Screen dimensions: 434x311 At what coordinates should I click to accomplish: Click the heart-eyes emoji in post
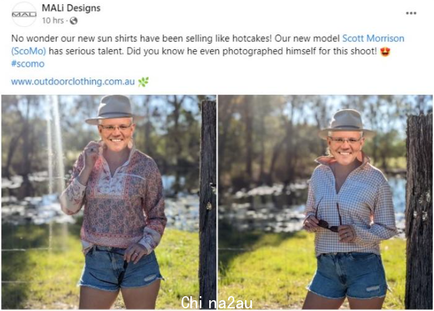point(385,51)
